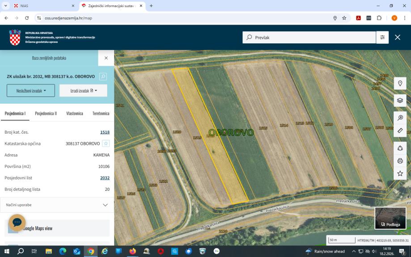Go back in browser history

coord(6,18)
